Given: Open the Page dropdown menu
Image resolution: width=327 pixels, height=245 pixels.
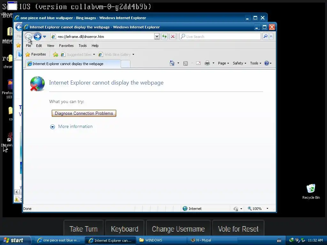Looking at the screenshot, I should (224, 63).
